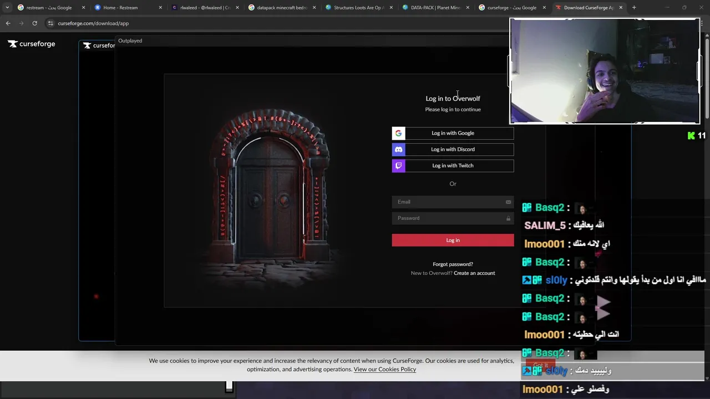The image size is (710, 399).
Task: Close the 'Structures Loots Are Op' tab
Action: click(x=391, y=8)
